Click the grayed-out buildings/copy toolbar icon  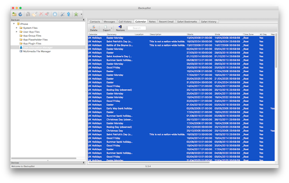click(x=28, y=14)
